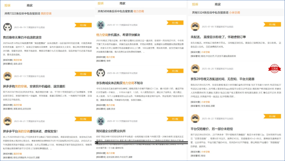Click 美的空调 投诉对象 link under 外机磕碰 complaint
This screenshot has height=161, width=285.
point(18,105)
